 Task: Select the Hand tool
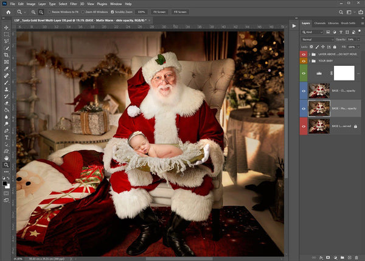coord(7,157)
